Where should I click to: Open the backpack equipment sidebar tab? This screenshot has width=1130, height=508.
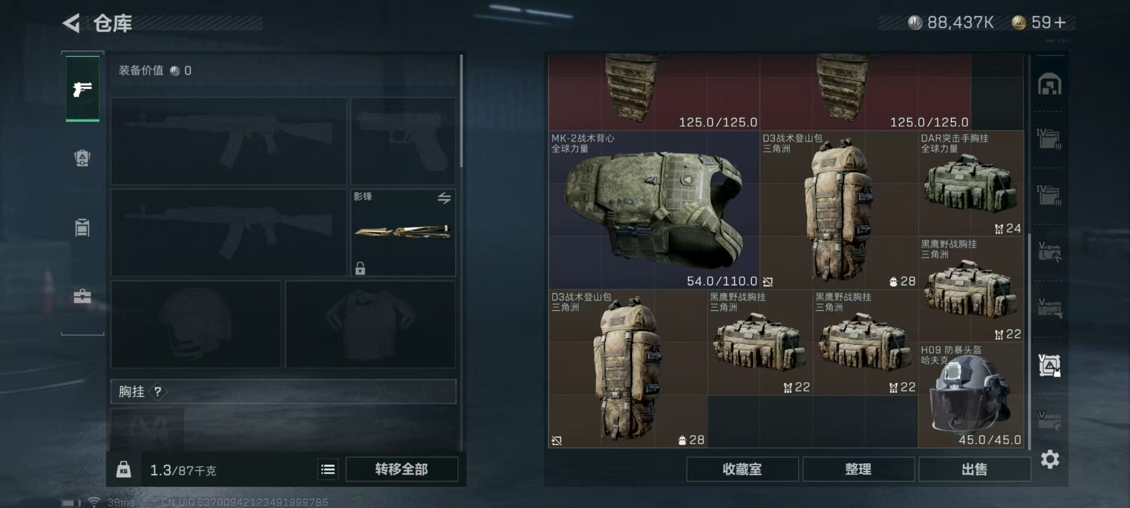pos(82,158)
